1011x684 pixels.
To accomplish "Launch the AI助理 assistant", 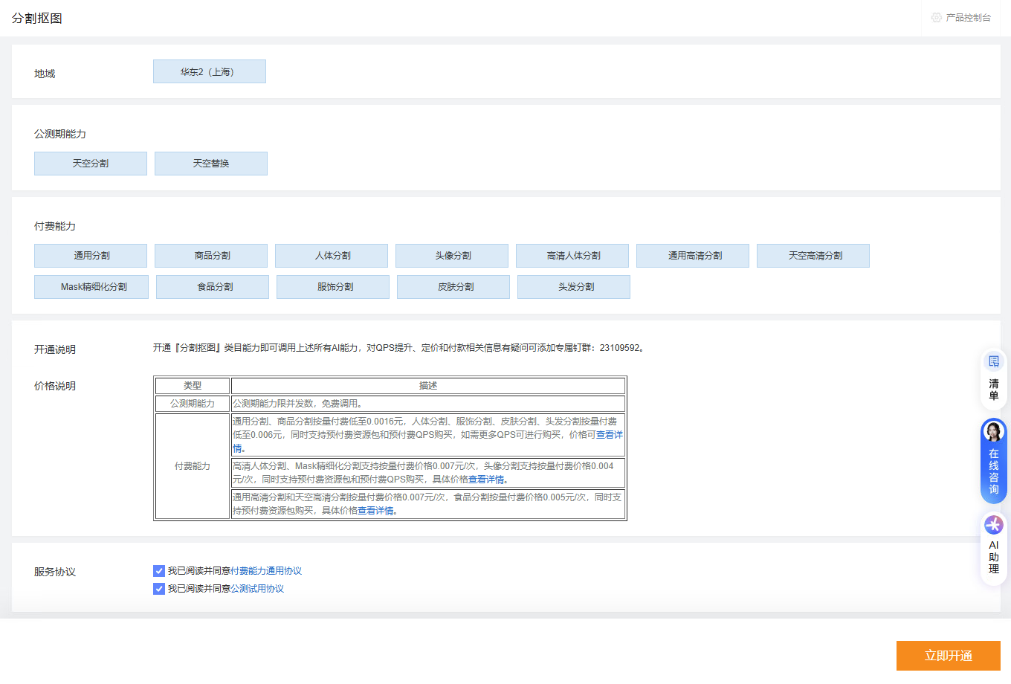I will [993, 554].
